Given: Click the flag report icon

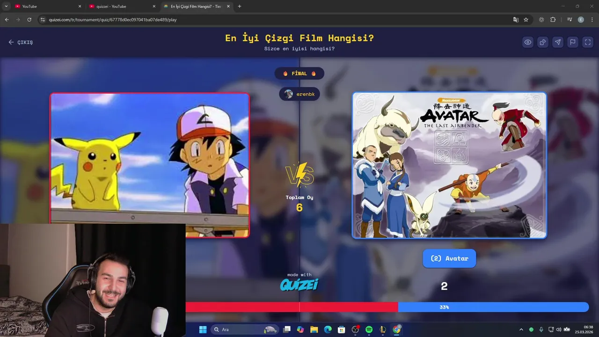Looking at the screenshot, I should (x=573, y=42).
